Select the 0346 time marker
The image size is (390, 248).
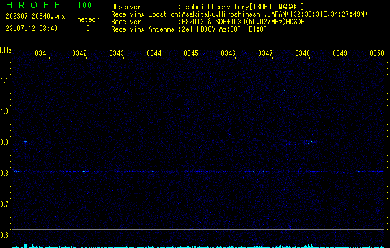(x=228, y=54)
